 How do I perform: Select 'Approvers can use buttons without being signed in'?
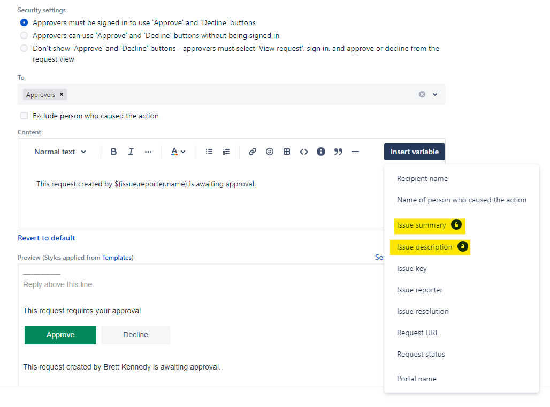[24, 35]
